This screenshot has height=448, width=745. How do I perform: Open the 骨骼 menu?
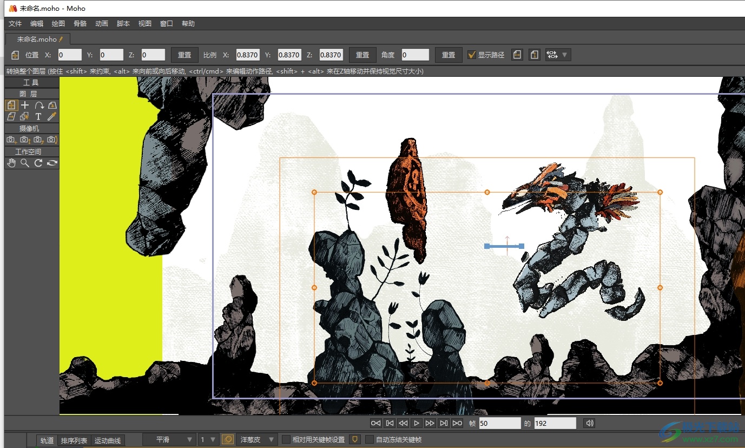80,24
